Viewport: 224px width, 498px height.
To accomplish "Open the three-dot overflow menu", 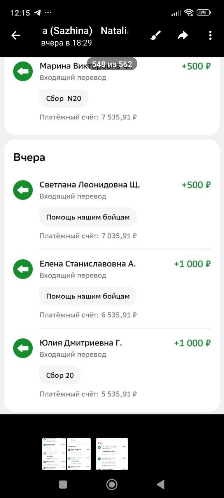I will (x=210, y=36).
